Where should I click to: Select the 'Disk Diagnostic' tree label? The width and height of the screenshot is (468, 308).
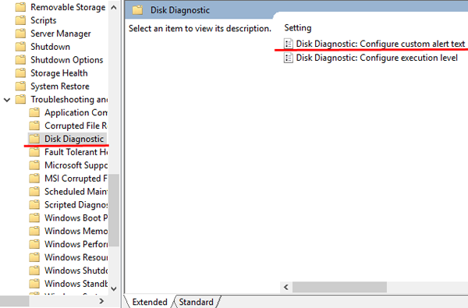(74, 139)
